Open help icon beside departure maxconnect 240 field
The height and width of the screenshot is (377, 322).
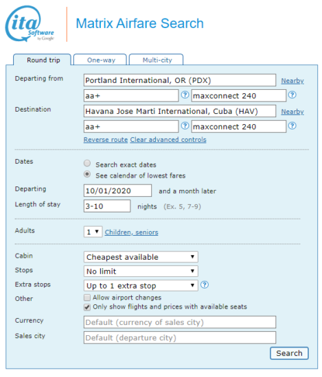click(x=292, y=95)
